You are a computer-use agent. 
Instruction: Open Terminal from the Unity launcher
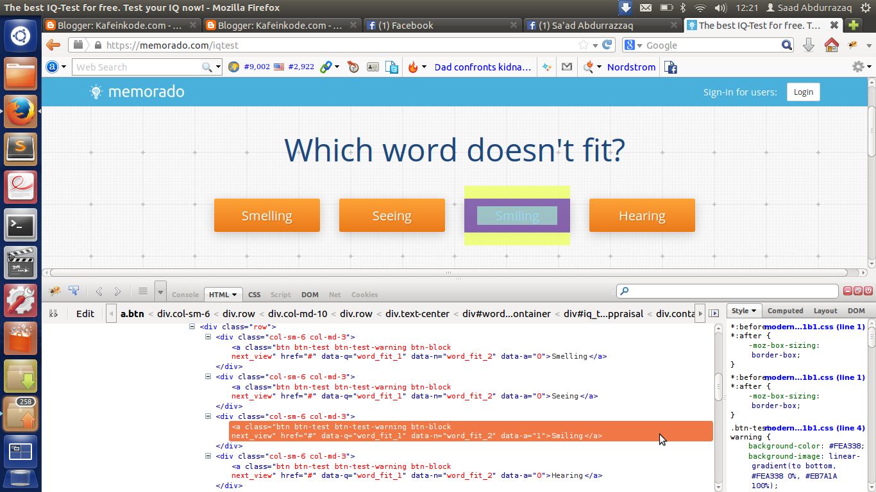(21, 225)
